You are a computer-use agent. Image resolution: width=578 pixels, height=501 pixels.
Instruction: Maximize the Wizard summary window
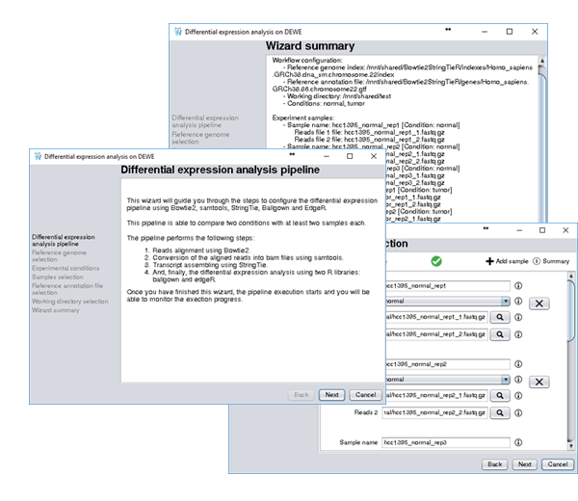[x=510, y=31]
